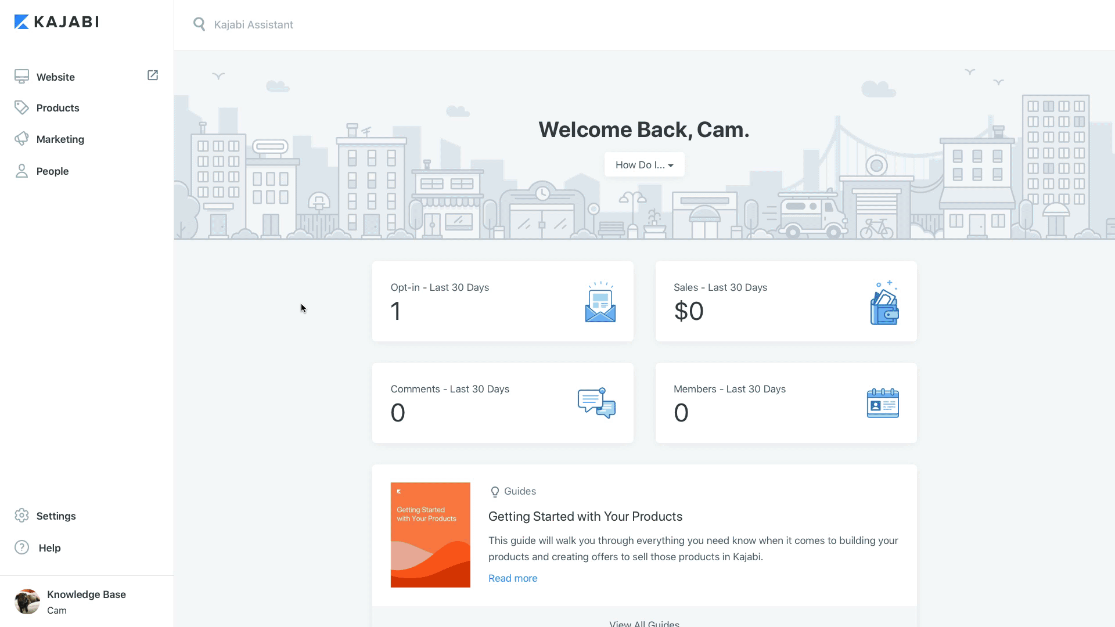Click the Website monitor icon
This screenshot has width=1115, height=627.
pyautogui.click(x=21, y=77)
